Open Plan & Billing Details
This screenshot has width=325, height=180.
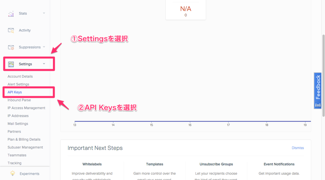click(x=24, y=139)
